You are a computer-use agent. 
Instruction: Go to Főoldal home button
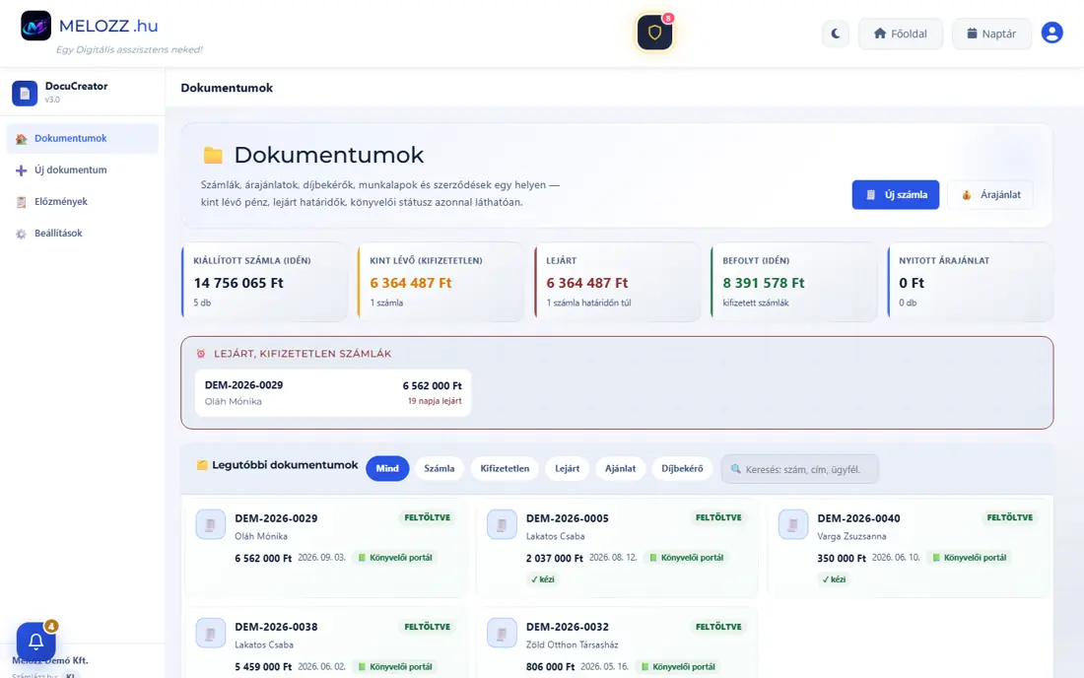900,34
